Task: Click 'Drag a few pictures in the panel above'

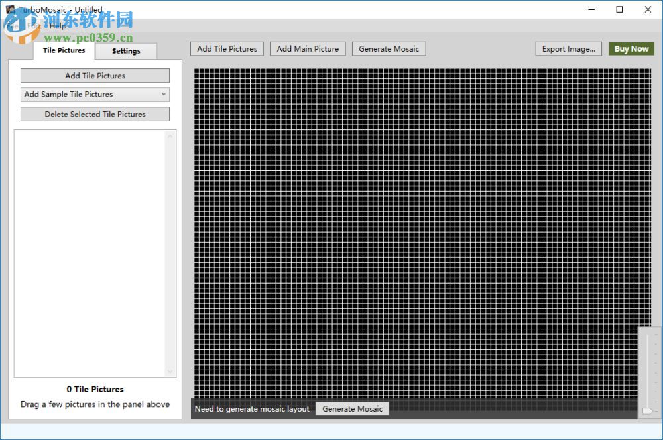Action: (95, 404)
